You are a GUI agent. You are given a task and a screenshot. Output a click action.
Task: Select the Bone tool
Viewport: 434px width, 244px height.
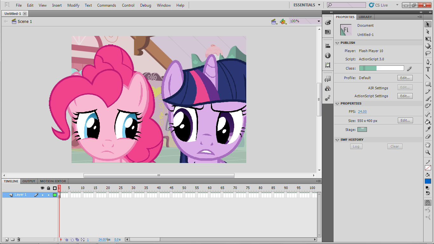[428, 114]
